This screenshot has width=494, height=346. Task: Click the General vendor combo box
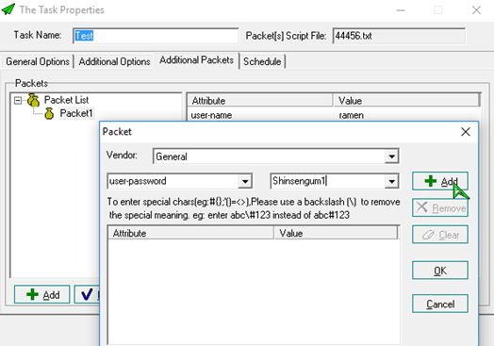pos(276,157)
